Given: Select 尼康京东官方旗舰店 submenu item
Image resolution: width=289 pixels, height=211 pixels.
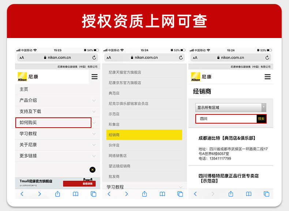Looking at the screenshot, I should pos(144,83).
